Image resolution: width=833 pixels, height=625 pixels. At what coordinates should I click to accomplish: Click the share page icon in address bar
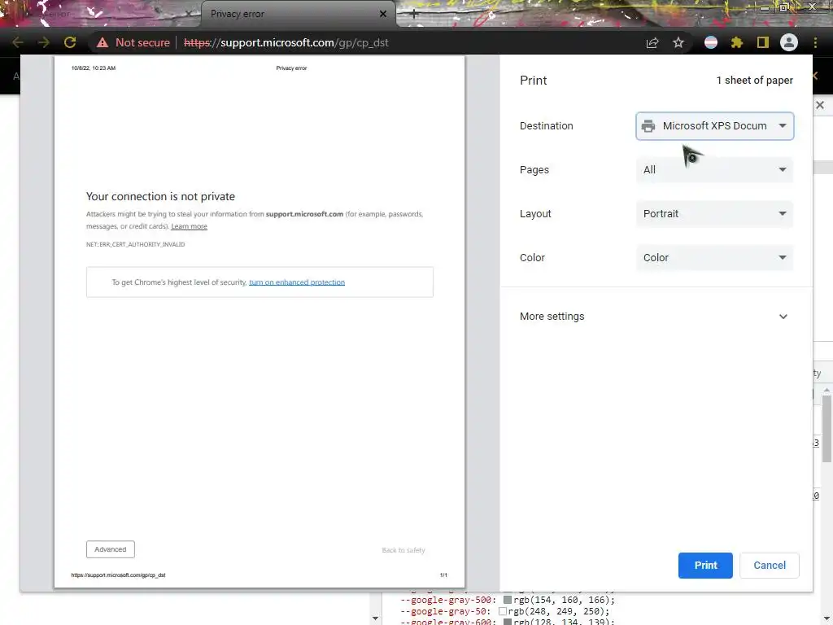point(652,42)
